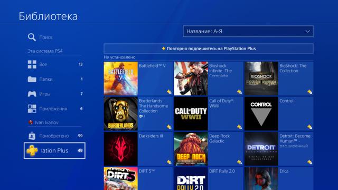Open the Папки folder icon
The image size is (338, 190).
coord(32,79)
